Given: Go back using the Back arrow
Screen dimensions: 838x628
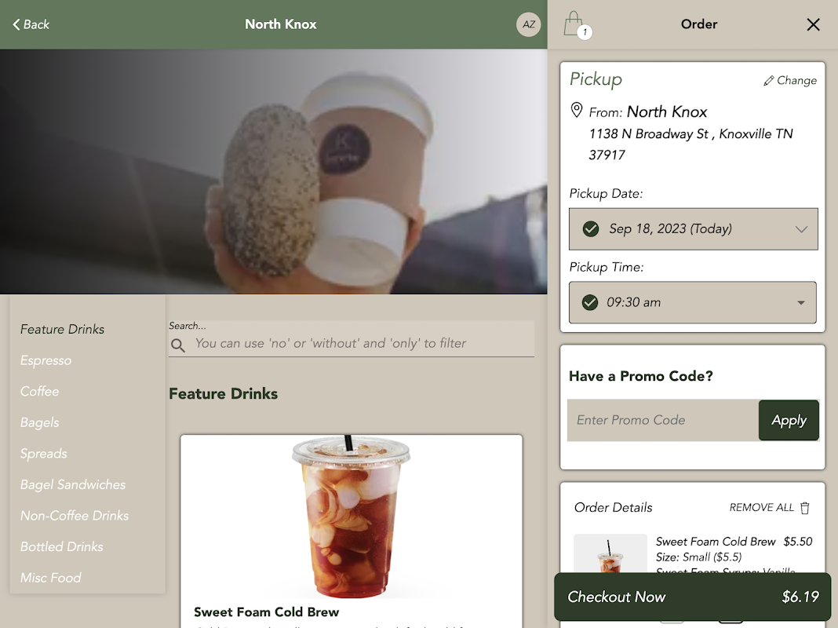Looking at the screenshot, I should pos(31,24).
